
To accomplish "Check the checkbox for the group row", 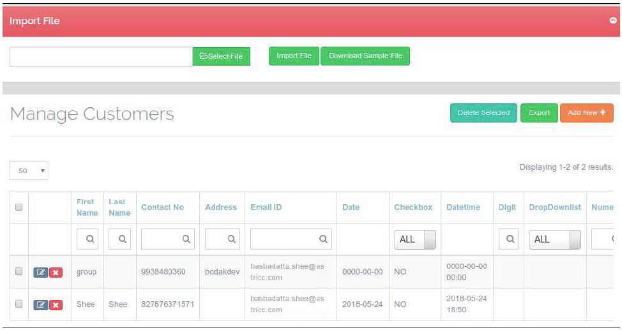I will [x=19, y=272].
